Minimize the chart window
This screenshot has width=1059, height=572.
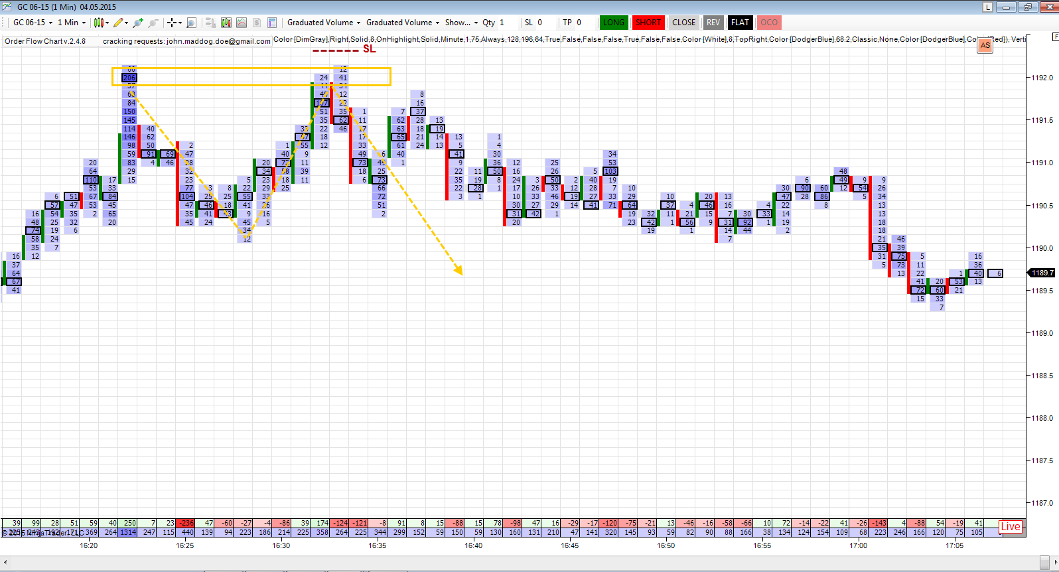coord(1007,7)
